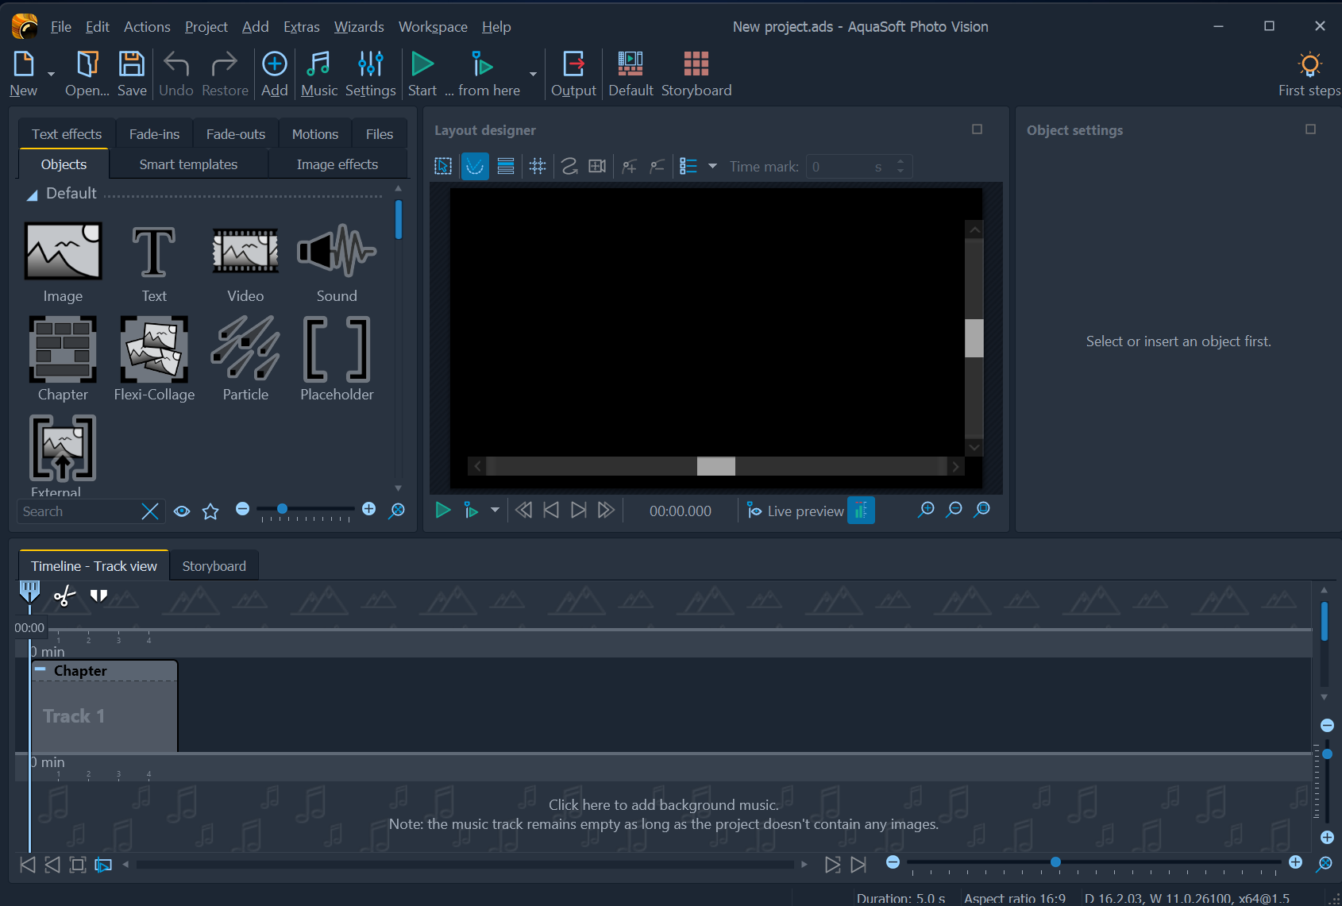Switch to the Text effects tab
The width and height of the screenshot is (1342, 906).
pyautogui.click(x=67, y=134)
